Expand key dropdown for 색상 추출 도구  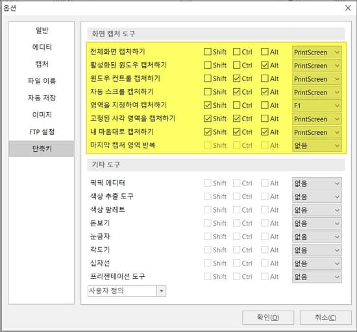pos(317,196)
